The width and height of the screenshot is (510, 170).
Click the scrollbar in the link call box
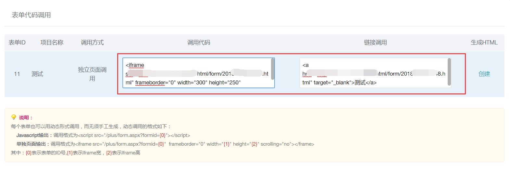(x=449, y=72)
